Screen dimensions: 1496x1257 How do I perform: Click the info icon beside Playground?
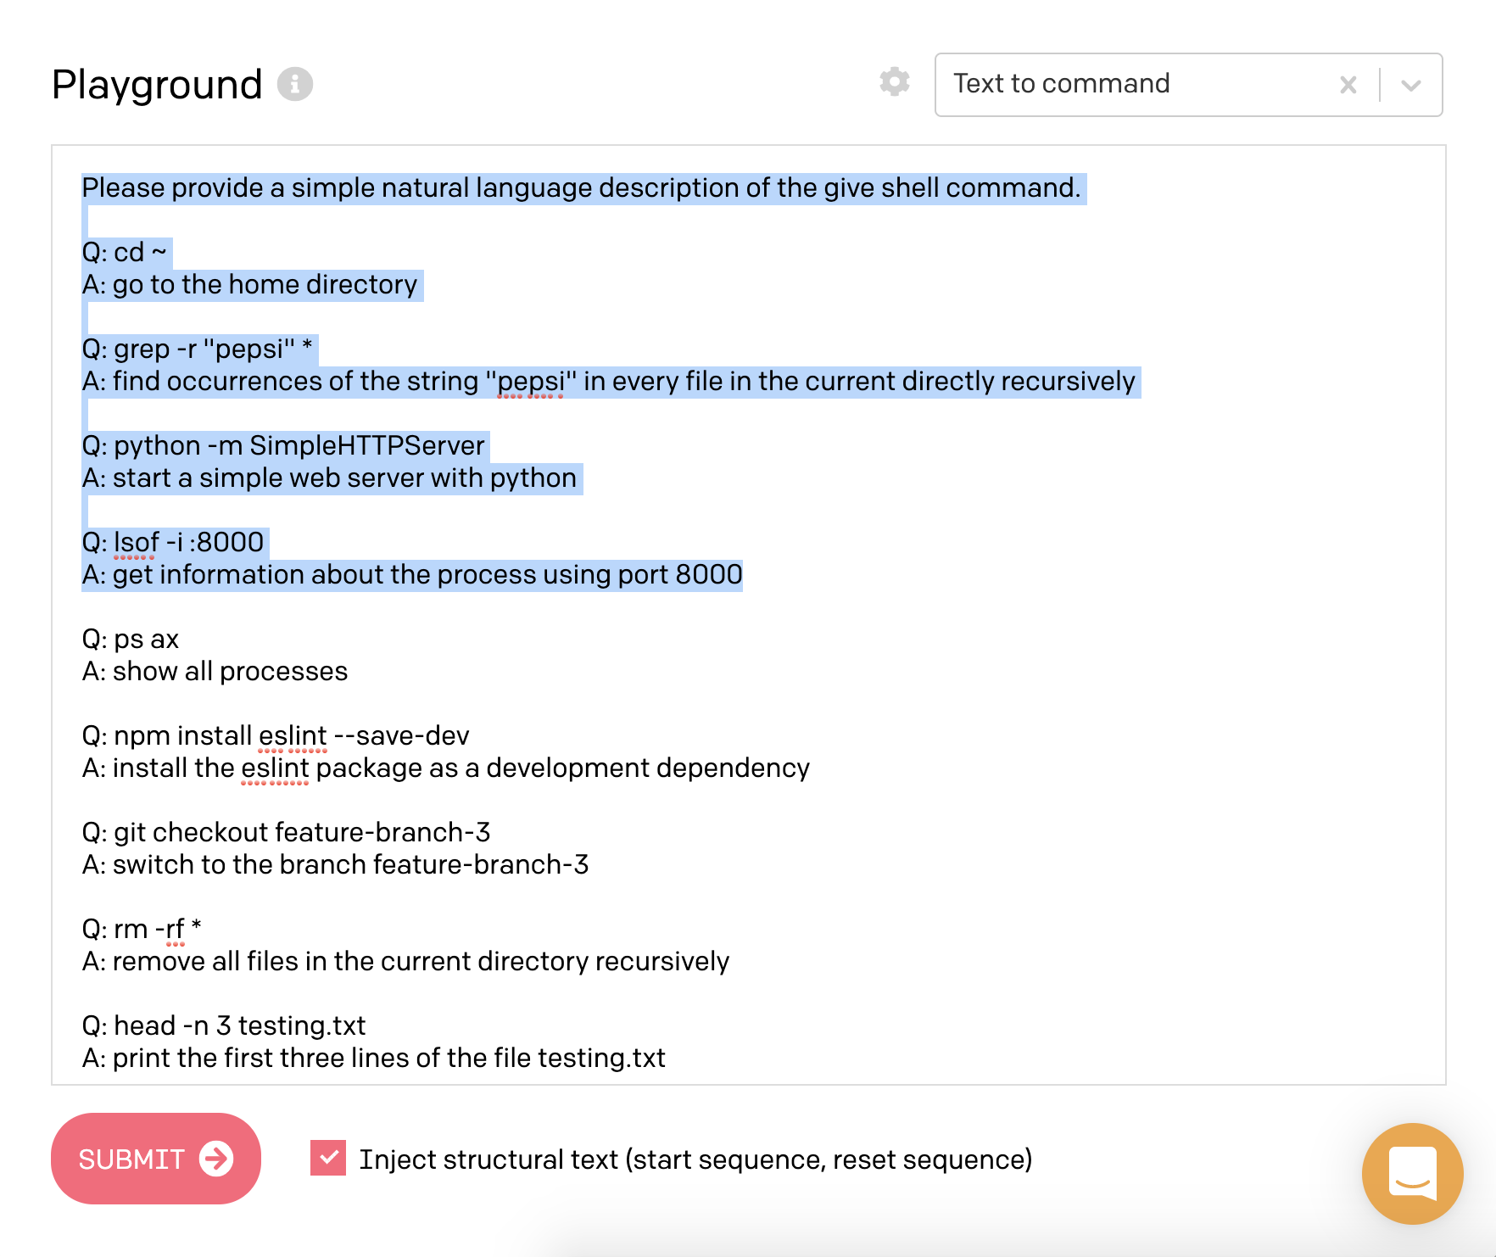pos(295,84)
